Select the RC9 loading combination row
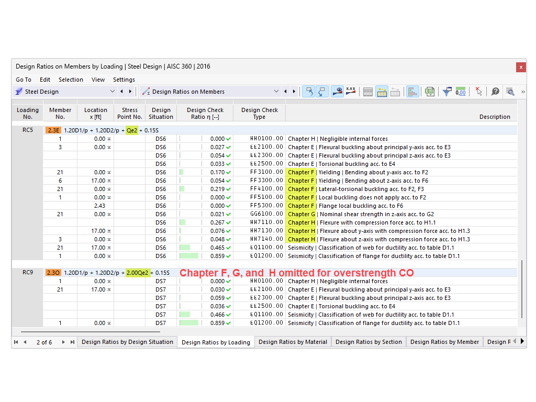Screen dimensions: 536x402 click(27, 272)
